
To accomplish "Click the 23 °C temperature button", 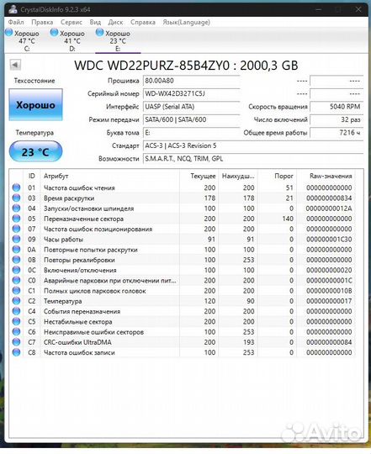I will 35,151.
